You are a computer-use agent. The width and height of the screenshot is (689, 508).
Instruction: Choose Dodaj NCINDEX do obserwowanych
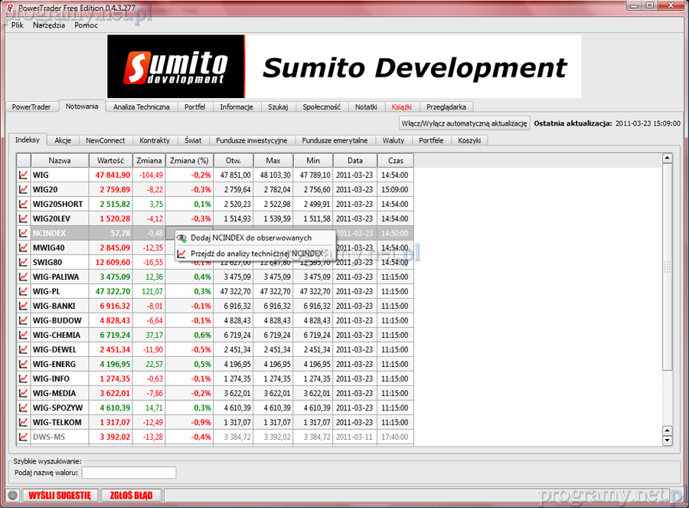point(250,238)
